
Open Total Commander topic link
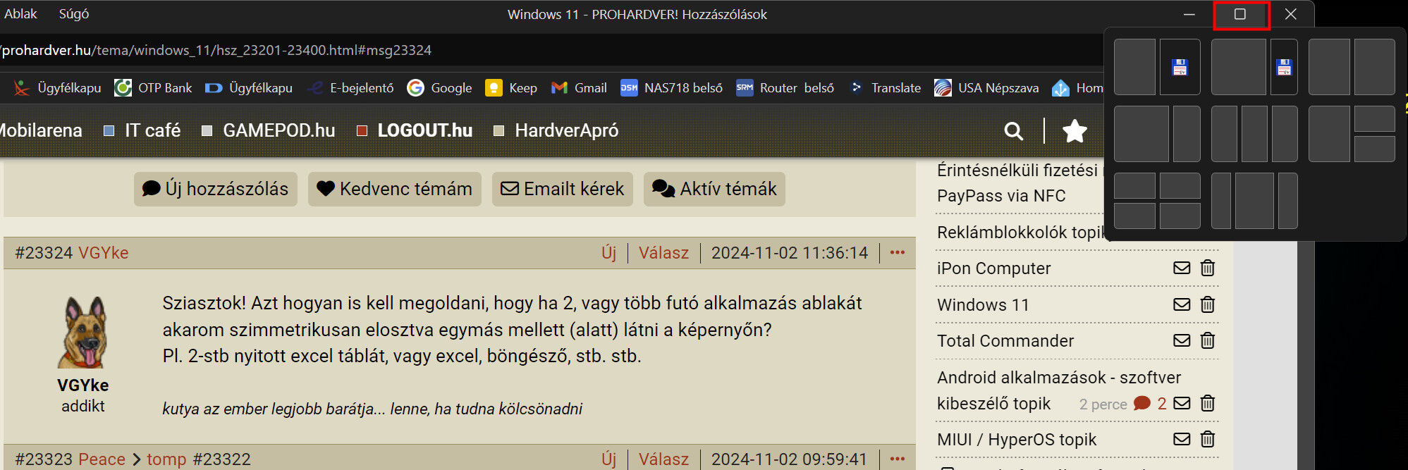[x=1005, y=341]
